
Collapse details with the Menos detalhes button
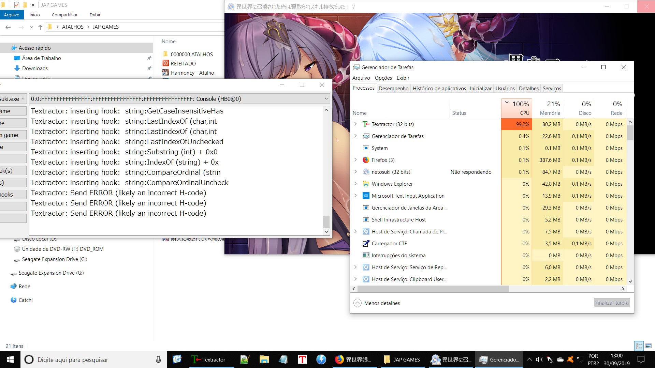377,303
